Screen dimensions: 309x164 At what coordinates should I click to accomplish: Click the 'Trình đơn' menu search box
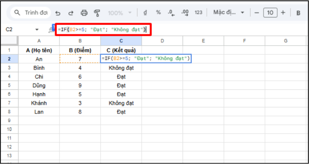pyautogui.click(x=30, y=13)
